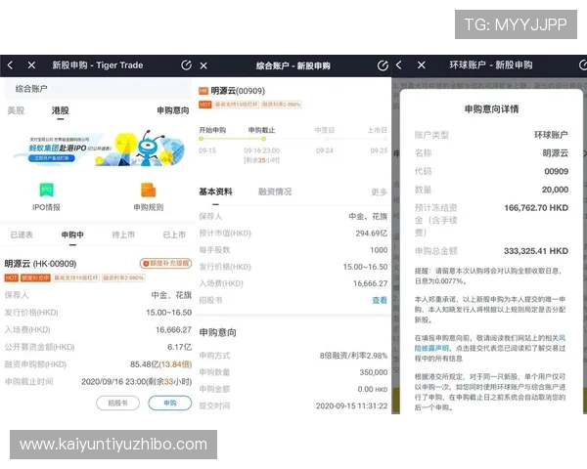Close the 环球账户 - 新股申购 page

point(421,65)
